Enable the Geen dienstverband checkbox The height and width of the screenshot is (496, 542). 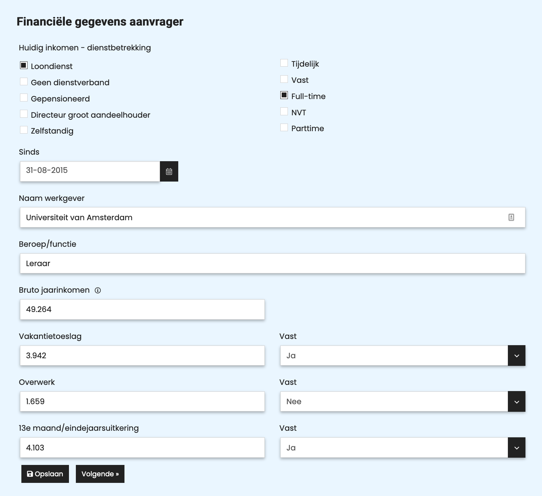point(23,81)
